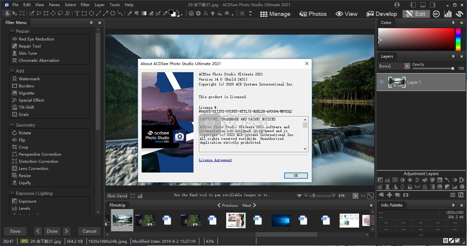
Task: Add an Exposure adjustment layer
Action: [380, 180]
